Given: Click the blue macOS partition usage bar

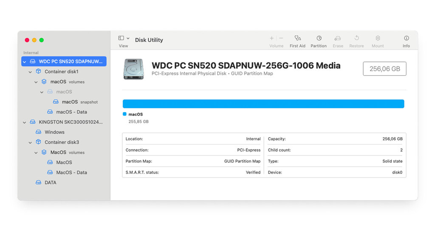Looking at the screenshot, I should [x=263, y=104].
